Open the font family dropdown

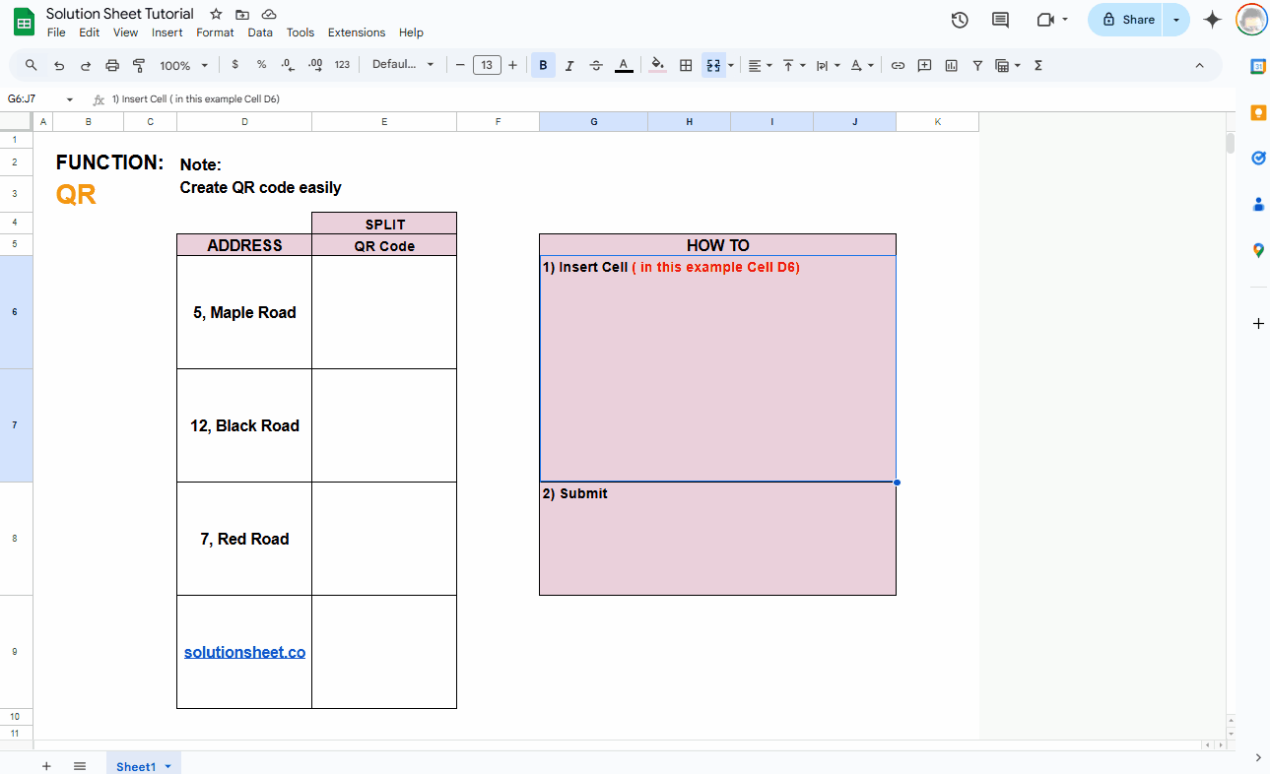click(403, 65)
